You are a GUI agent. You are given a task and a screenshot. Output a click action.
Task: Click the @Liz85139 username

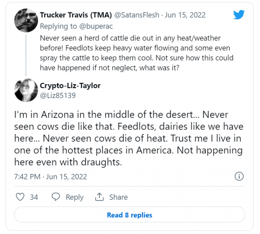[x=58, y=95]
